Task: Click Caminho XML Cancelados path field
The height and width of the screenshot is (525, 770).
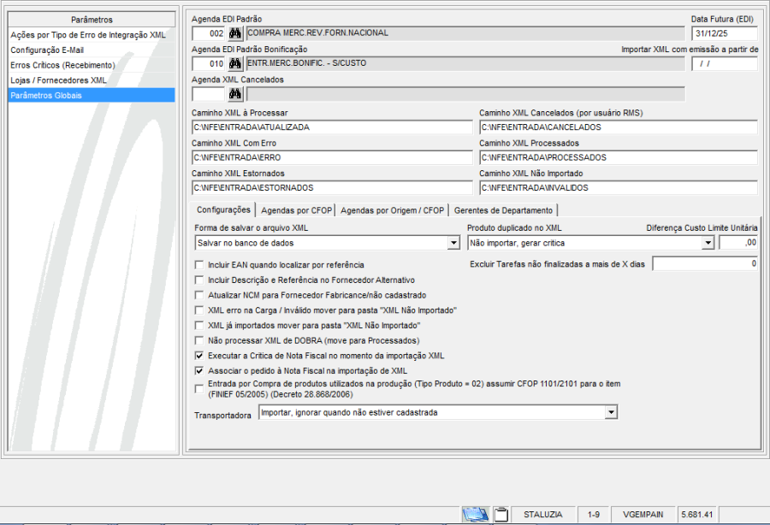Action: click(x=619, y=127)
